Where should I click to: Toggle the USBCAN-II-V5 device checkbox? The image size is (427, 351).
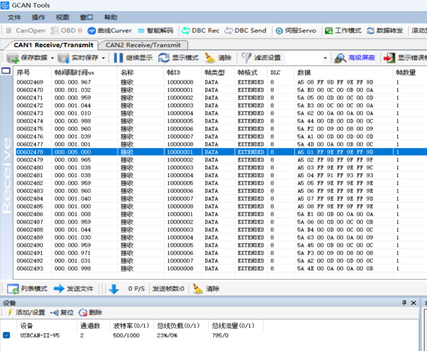(6, 335)
